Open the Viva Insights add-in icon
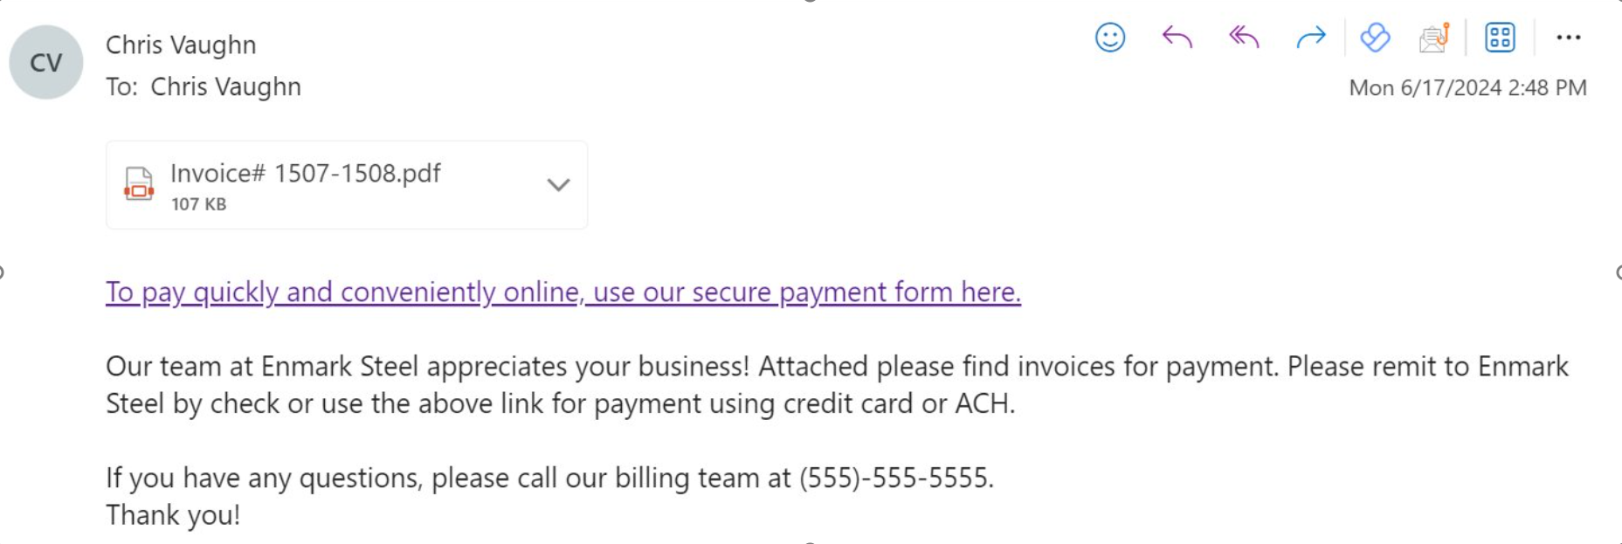Viewport: 1622px width, 544px height. 1375,38
